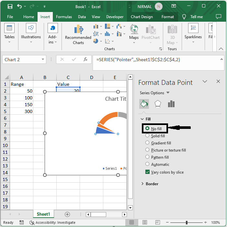Viewport: 227px width, 227px height.
Task: Save the workbook with the floppy icon
Action: point(10,6)
